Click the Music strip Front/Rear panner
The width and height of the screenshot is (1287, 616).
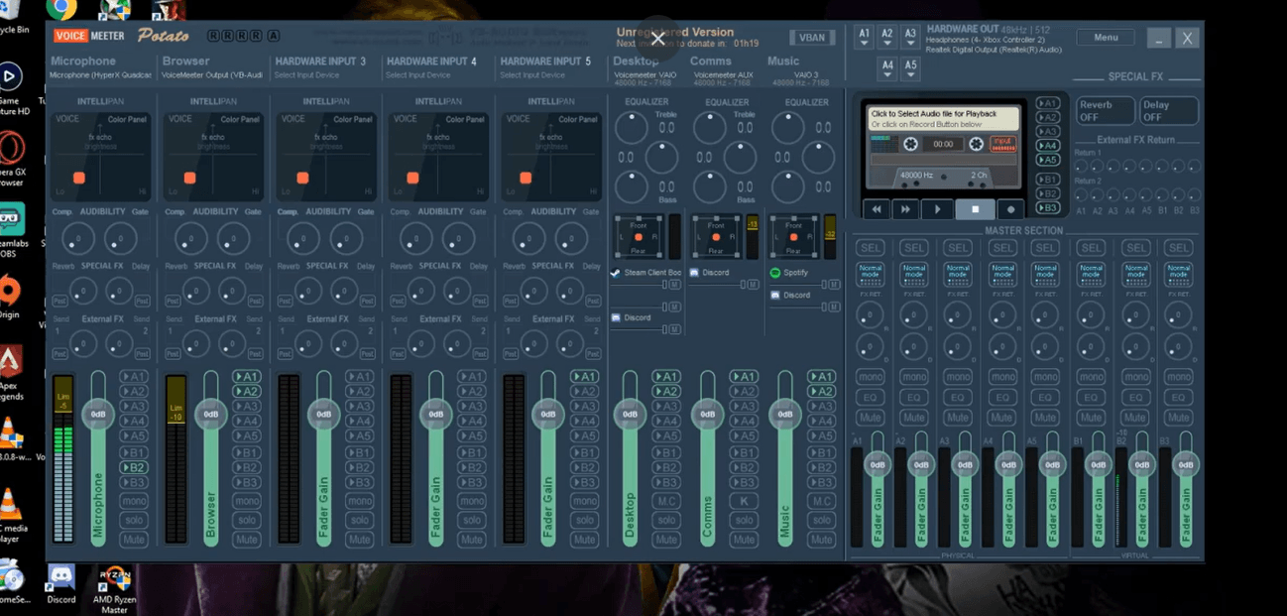pyautogui.click(x=794, y=236)
